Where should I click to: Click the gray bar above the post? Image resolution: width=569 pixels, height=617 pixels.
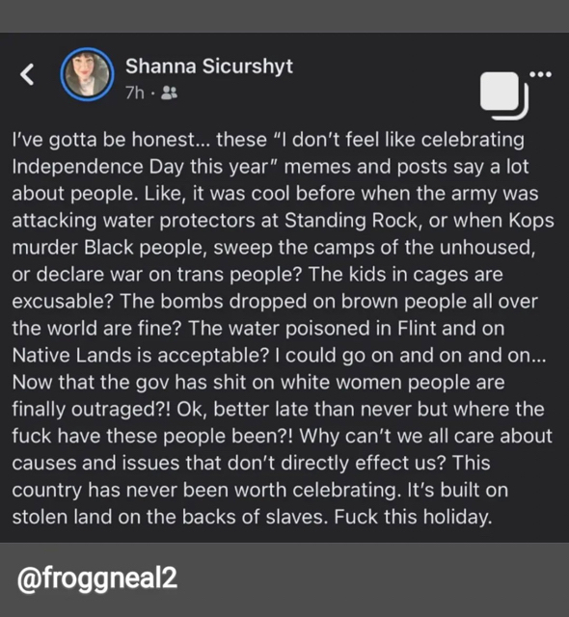(x=284, y=16)
